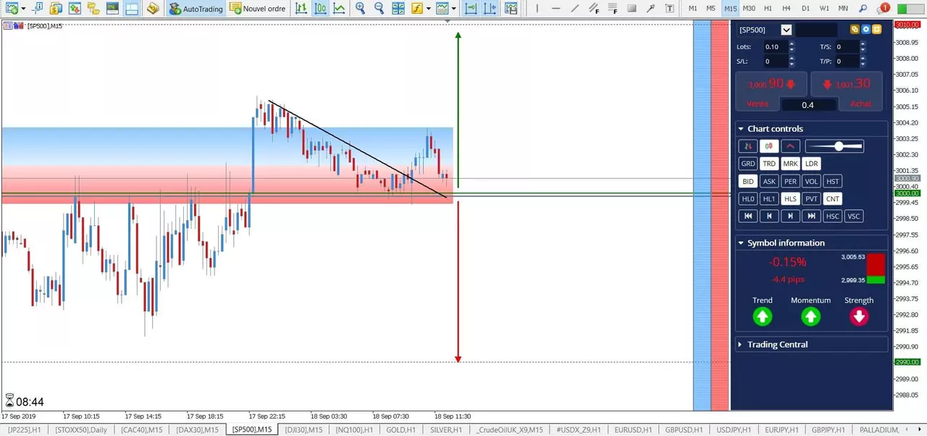This screenshot has width=927, height=436.
Task: Draw a vertical line tool
Action: (x=537, y=9)
